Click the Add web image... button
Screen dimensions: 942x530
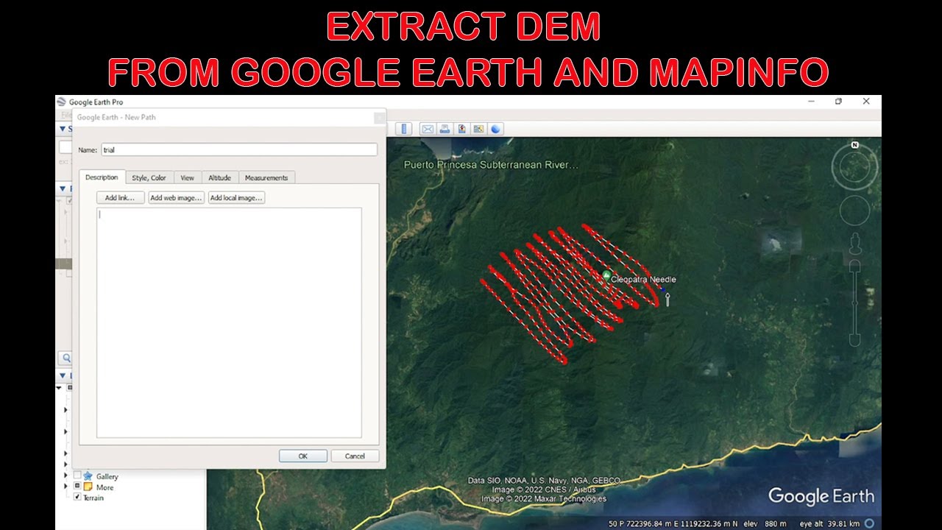click(176, 198)
